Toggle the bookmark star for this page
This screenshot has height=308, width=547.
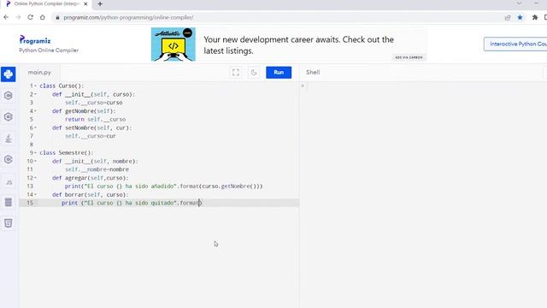520,17
